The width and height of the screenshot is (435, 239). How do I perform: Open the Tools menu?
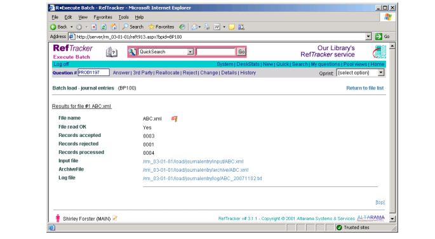[x=123, y=17]
